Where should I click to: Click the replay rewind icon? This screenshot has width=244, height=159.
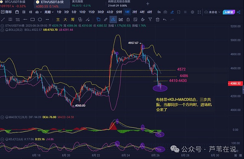[30, 12]
